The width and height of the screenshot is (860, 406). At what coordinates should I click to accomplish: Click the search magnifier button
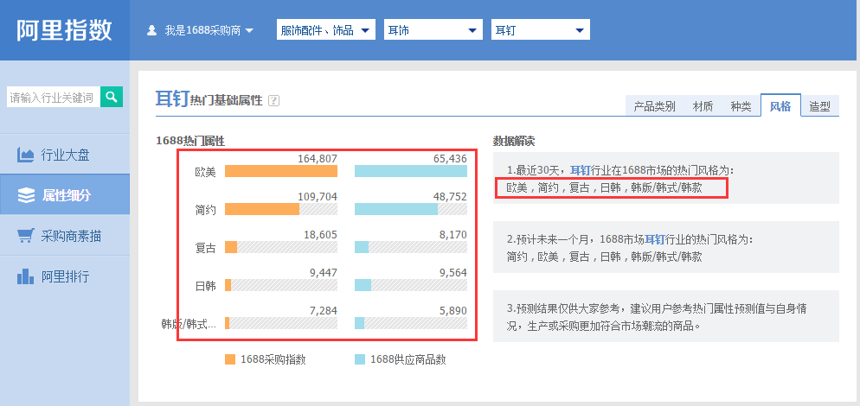pos(111,97)
